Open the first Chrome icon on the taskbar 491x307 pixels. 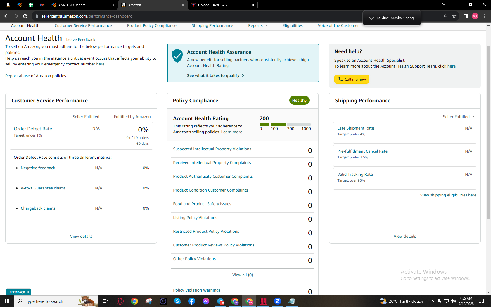[134, 301]
